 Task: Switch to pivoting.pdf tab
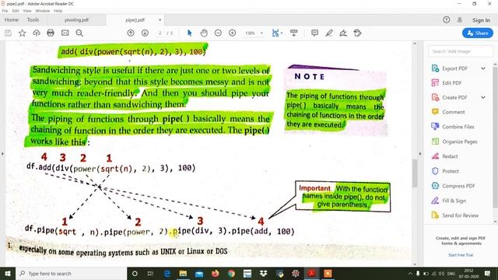click(76, 19)
